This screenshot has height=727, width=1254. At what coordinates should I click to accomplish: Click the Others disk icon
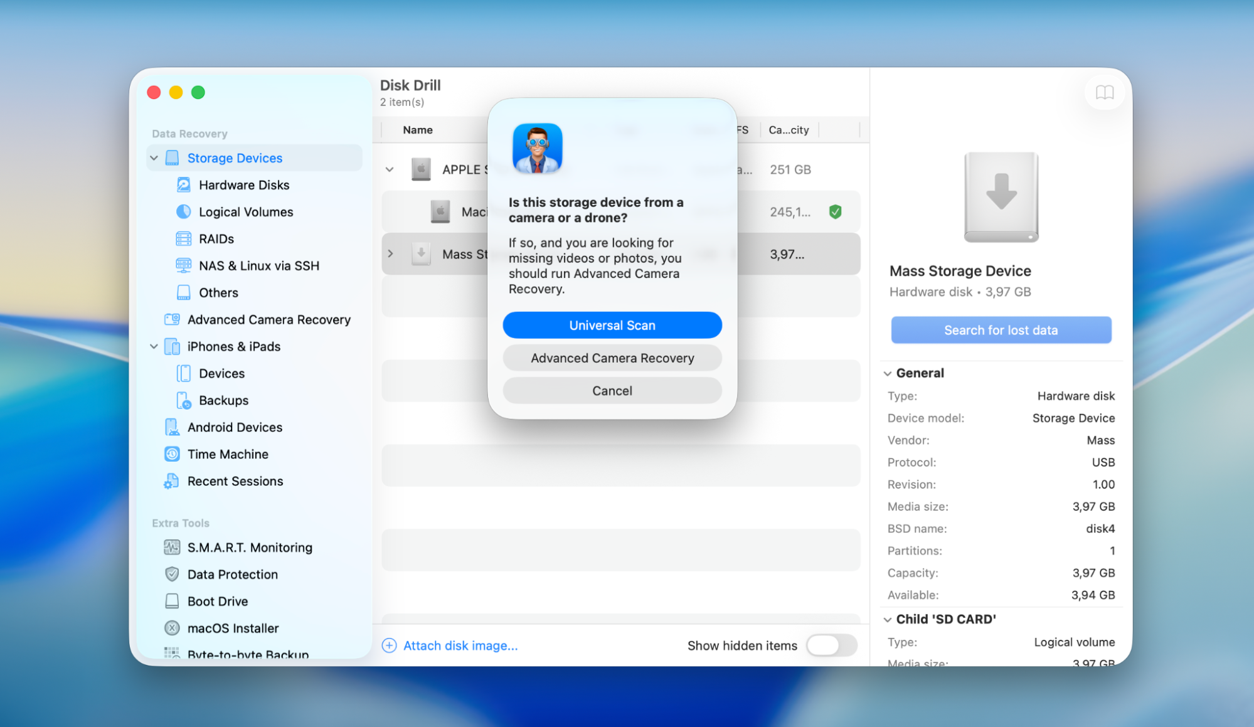[183, 293]
